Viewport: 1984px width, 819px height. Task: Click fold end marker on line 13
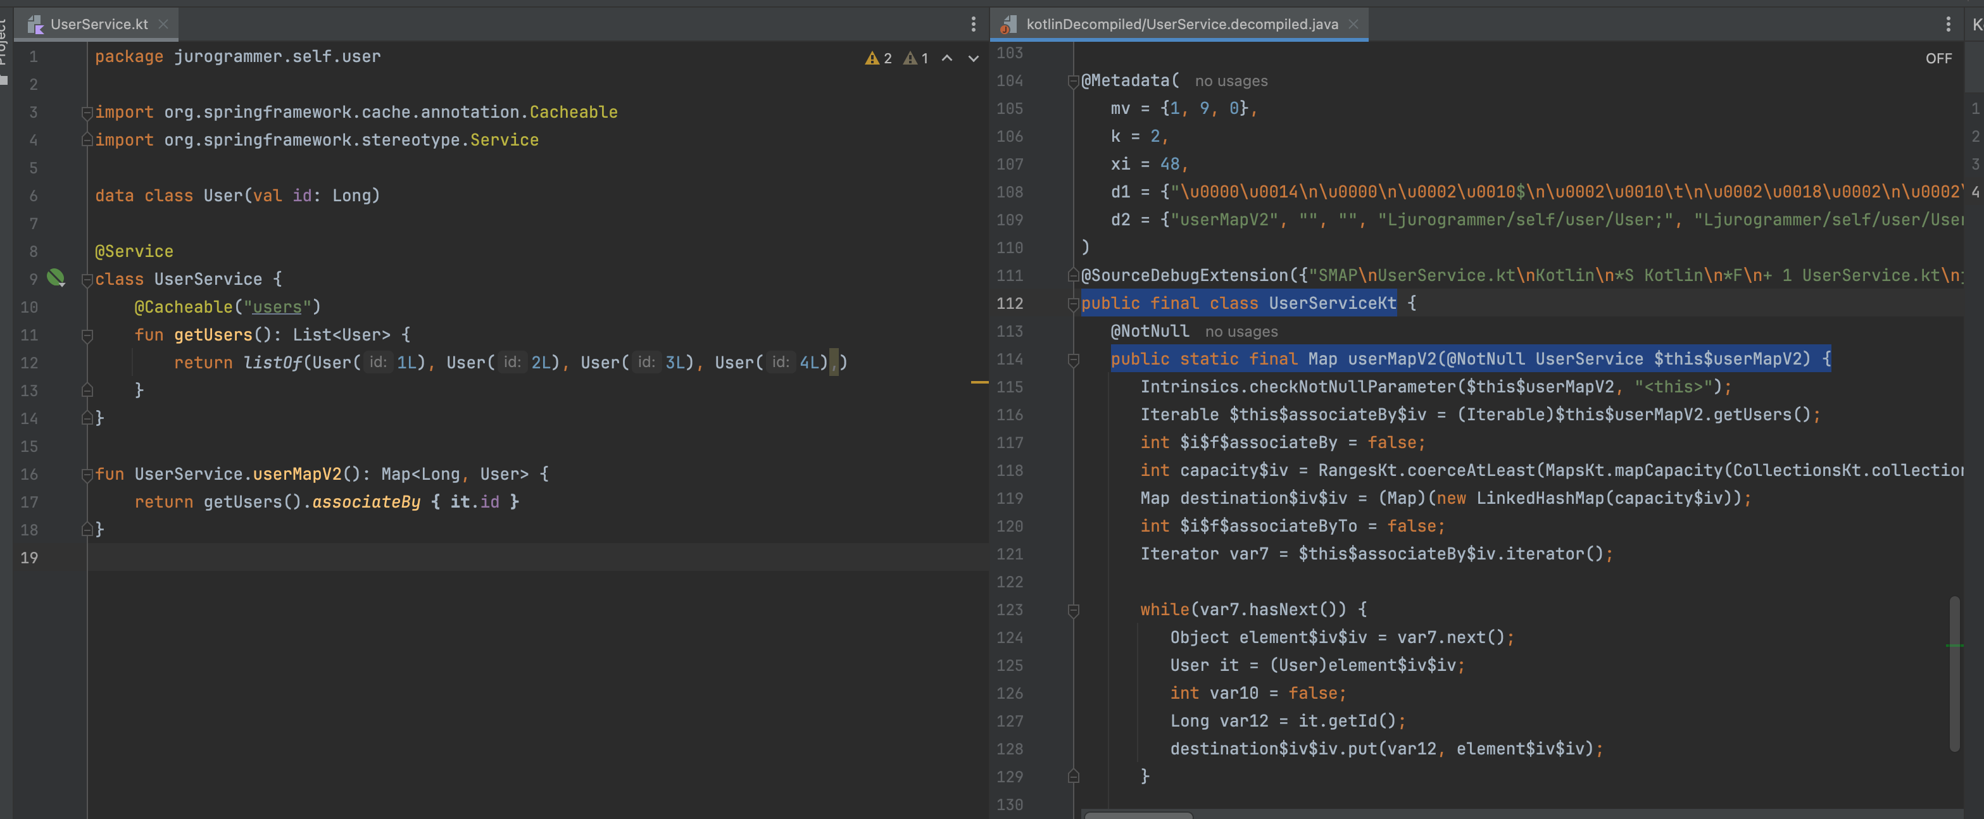click(87, 389)
